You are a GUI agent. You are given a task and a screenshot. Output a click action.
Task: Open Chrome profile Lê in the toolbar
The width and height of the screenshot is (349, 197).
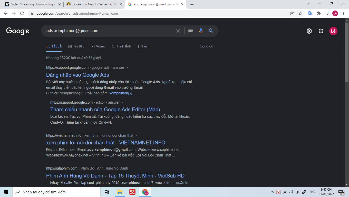pyautogui.click(x=335, y=13)
